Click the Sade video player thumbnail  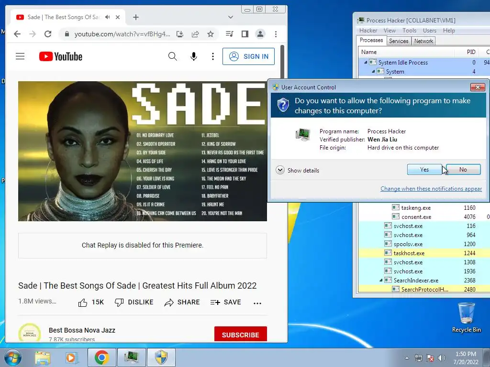pos(143,151)
